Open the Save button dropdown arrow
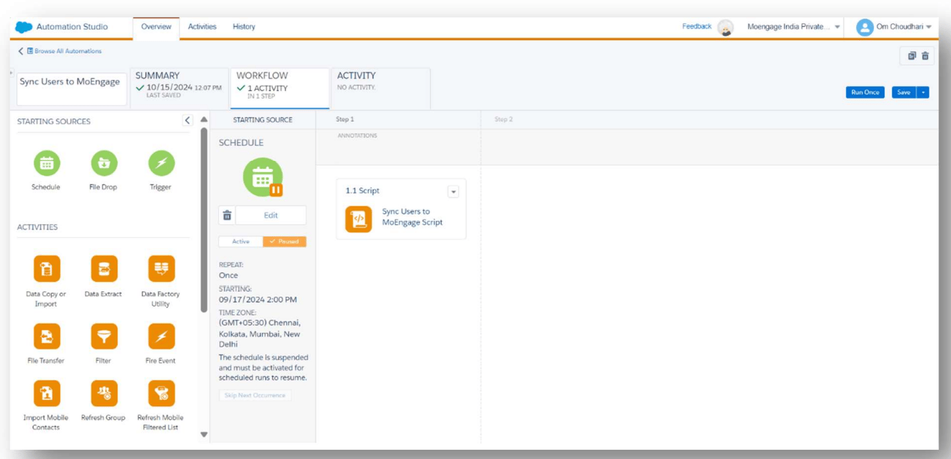Screen dimensions: 951x459 [x=923, y=92]
